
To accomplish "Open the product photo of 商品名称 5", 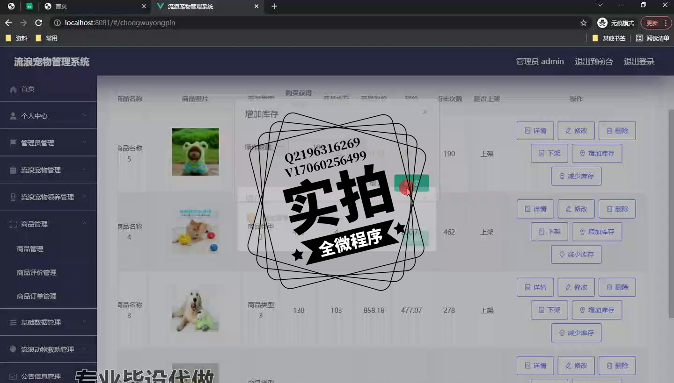I will (195, 152).
